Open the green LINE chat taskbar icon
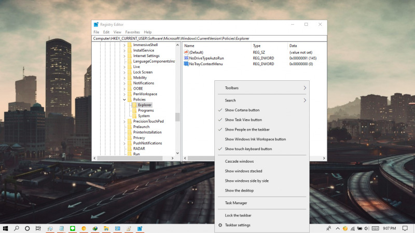The image size is (415, 233). coord(73,228)
